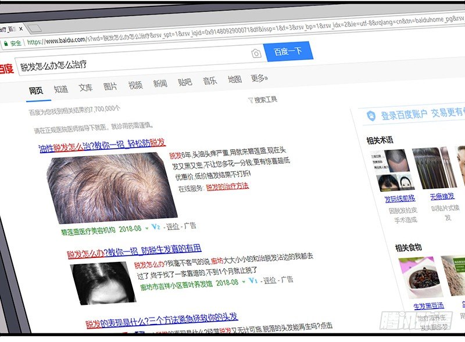Switch to the 贴吧 tab
The width and height of the screenshot is (465, 342).
185,82
